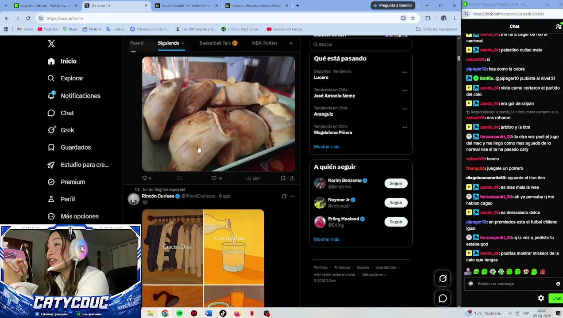Click Grok icon on Rincón Curioso post
563x318 pixels.
click(284, 196)
